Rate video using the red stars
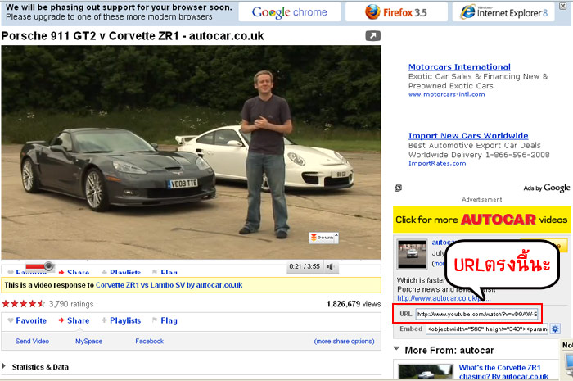Viewport: 573px width, 381px height. click(x=23, y=304)
